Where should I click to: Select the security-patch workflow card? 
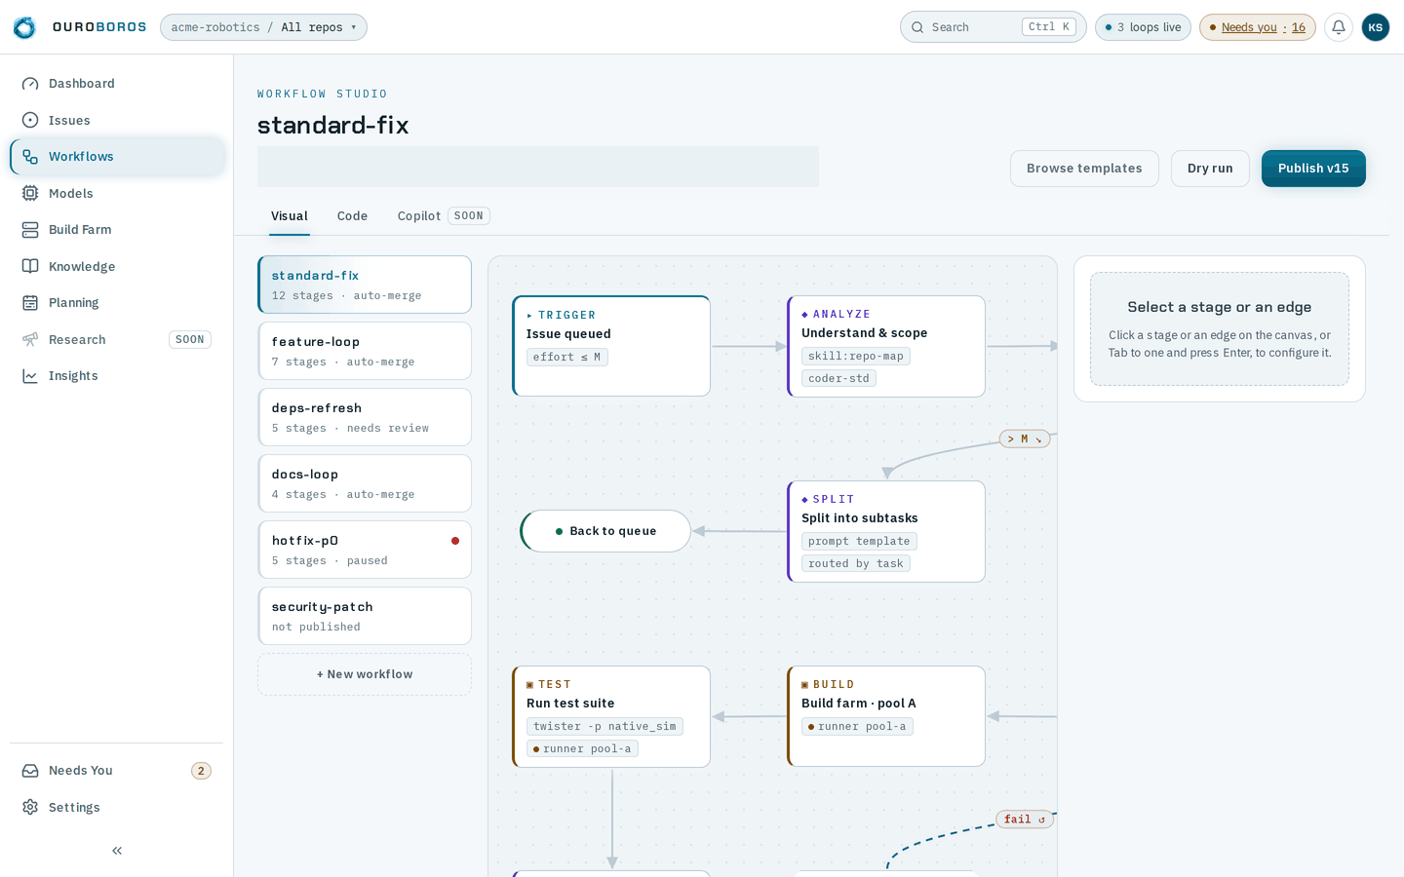365,616
